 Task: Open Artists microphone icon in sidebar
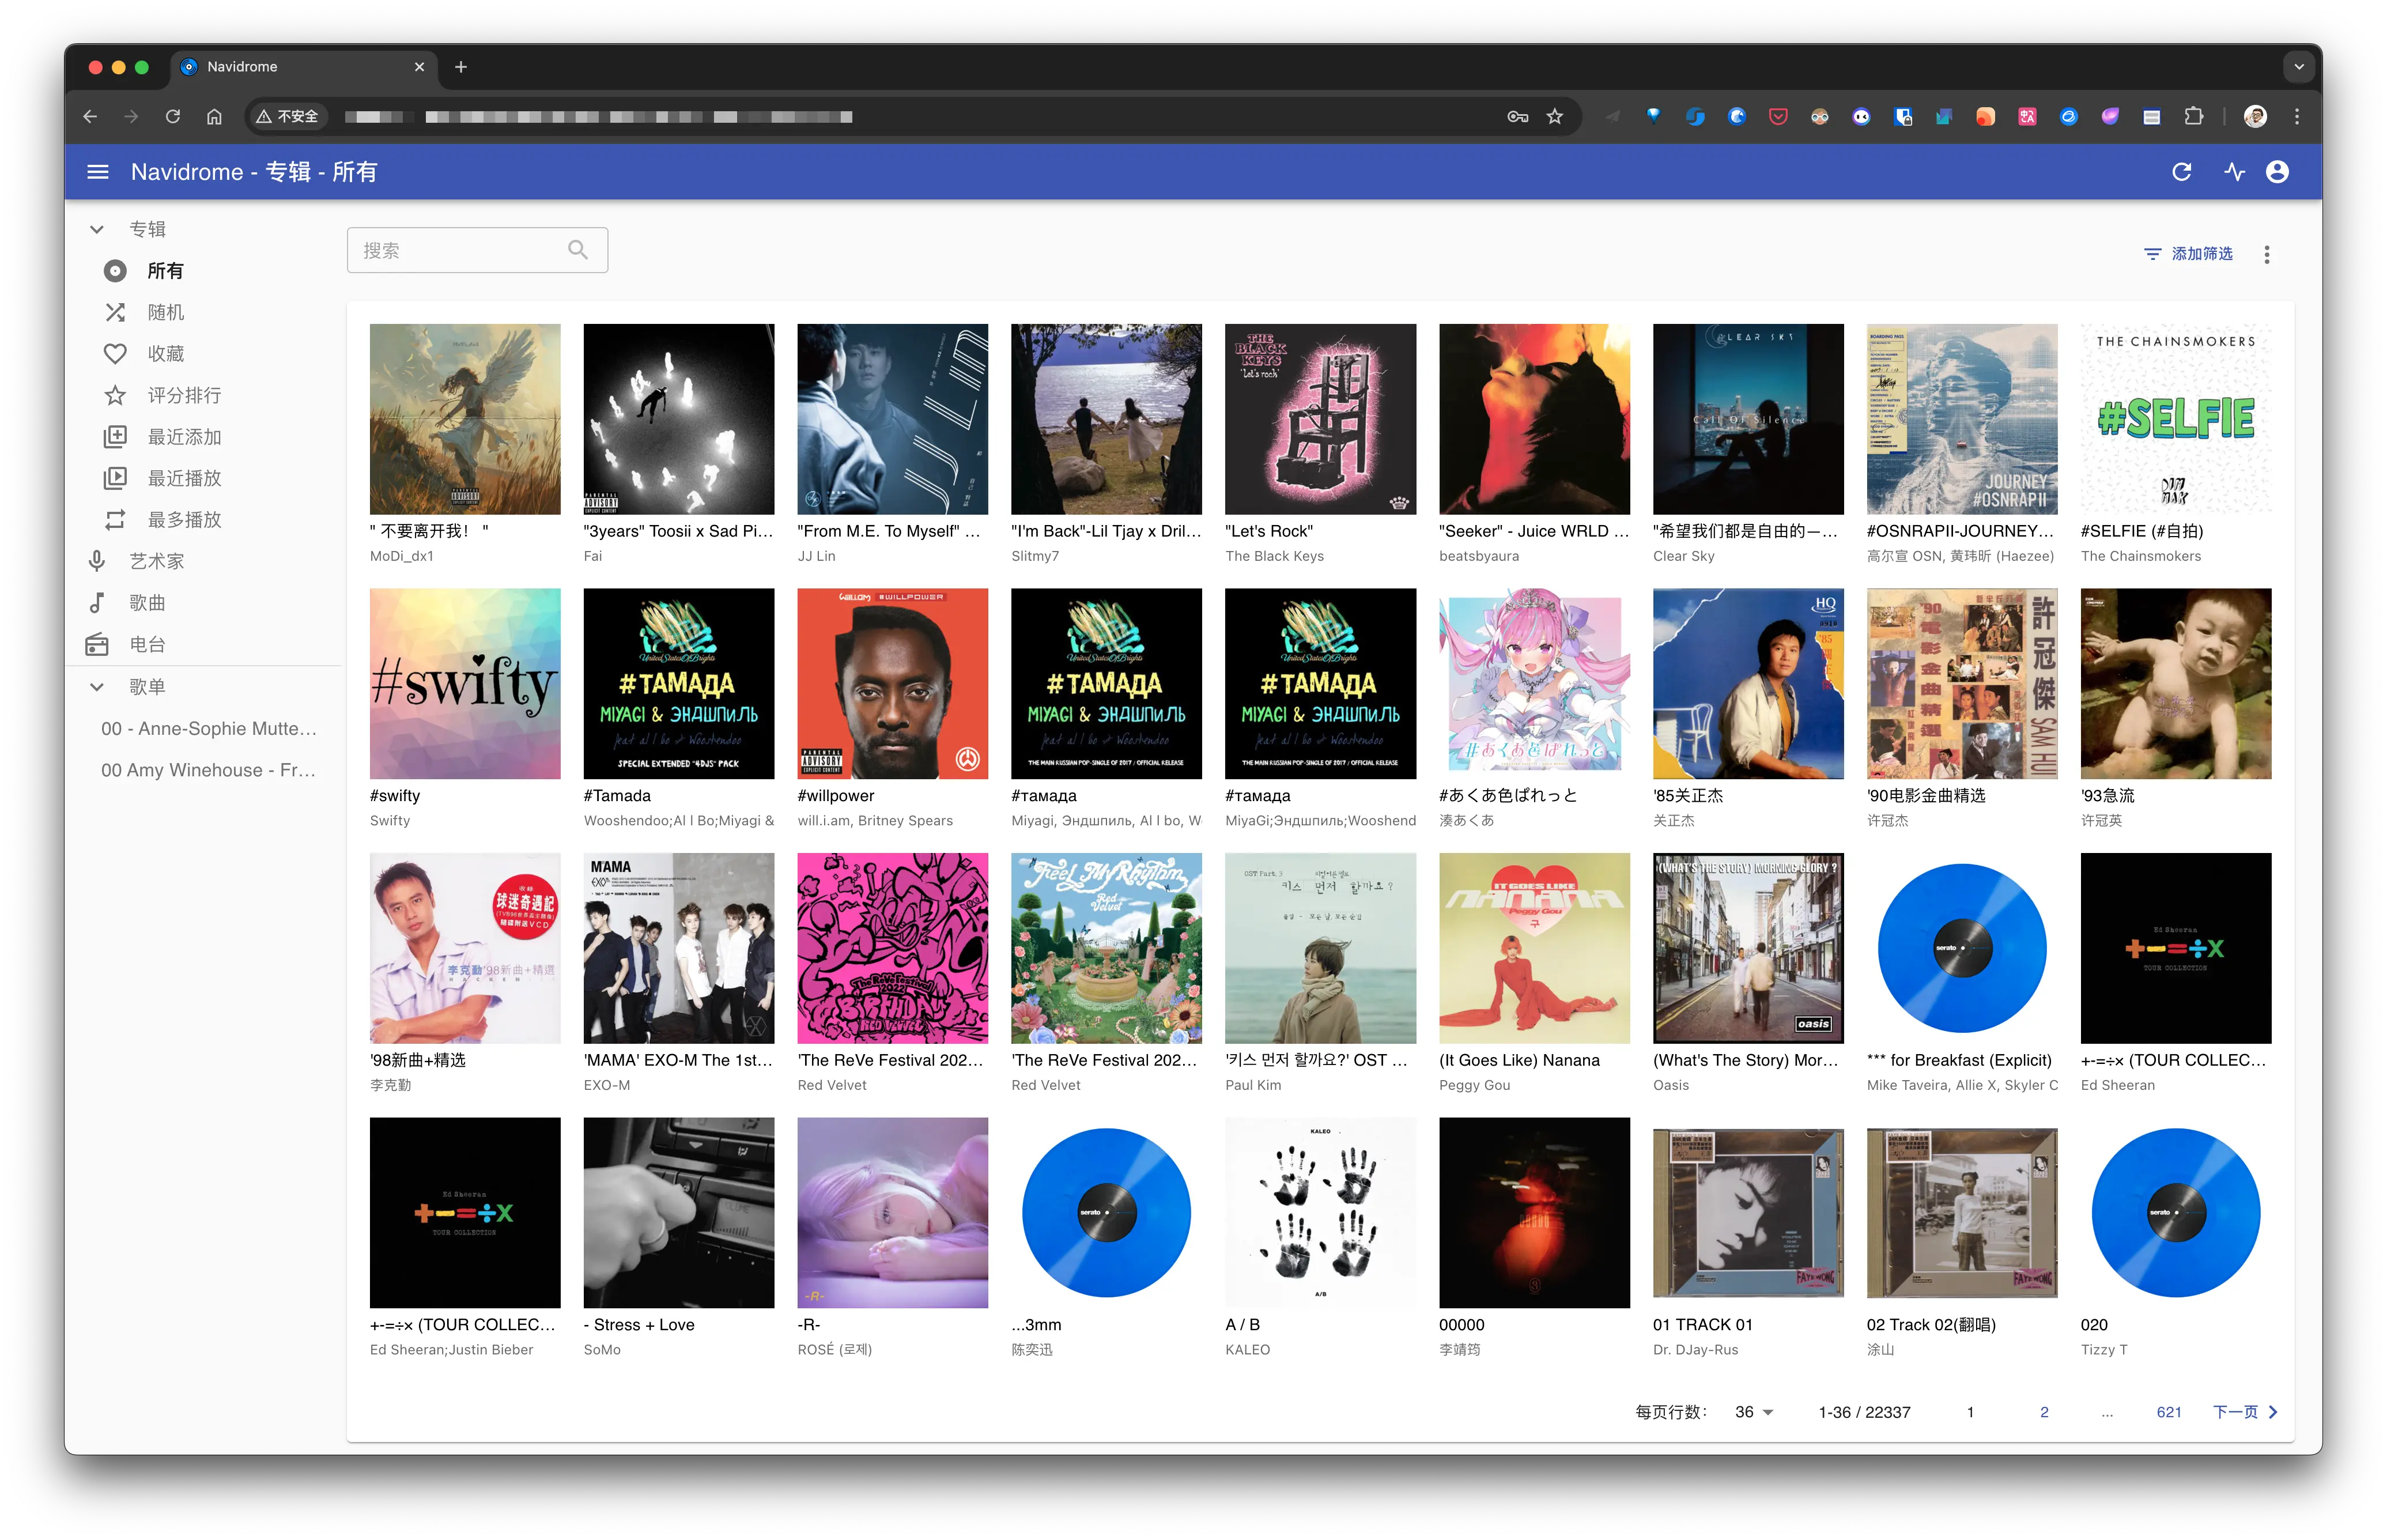point(97,561)
